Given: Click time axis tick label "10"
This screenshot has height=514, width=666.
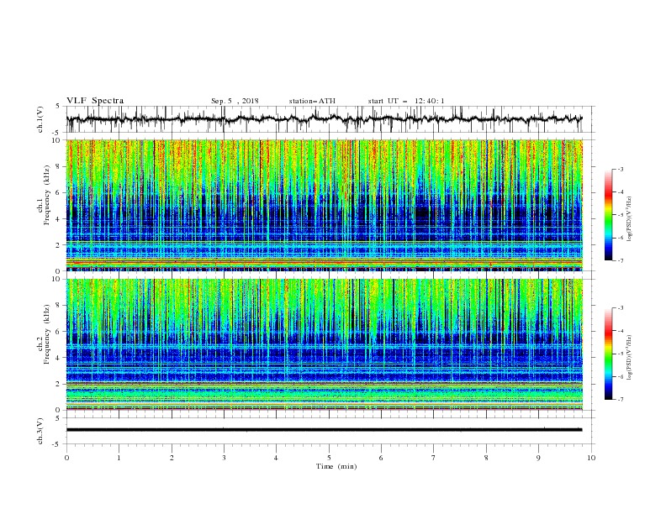Looking at the screenshot, I should pos(591,458).
